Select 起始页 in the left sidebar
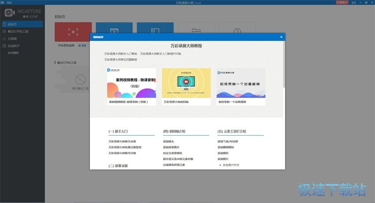375x203 pixels. pos(22,24)
